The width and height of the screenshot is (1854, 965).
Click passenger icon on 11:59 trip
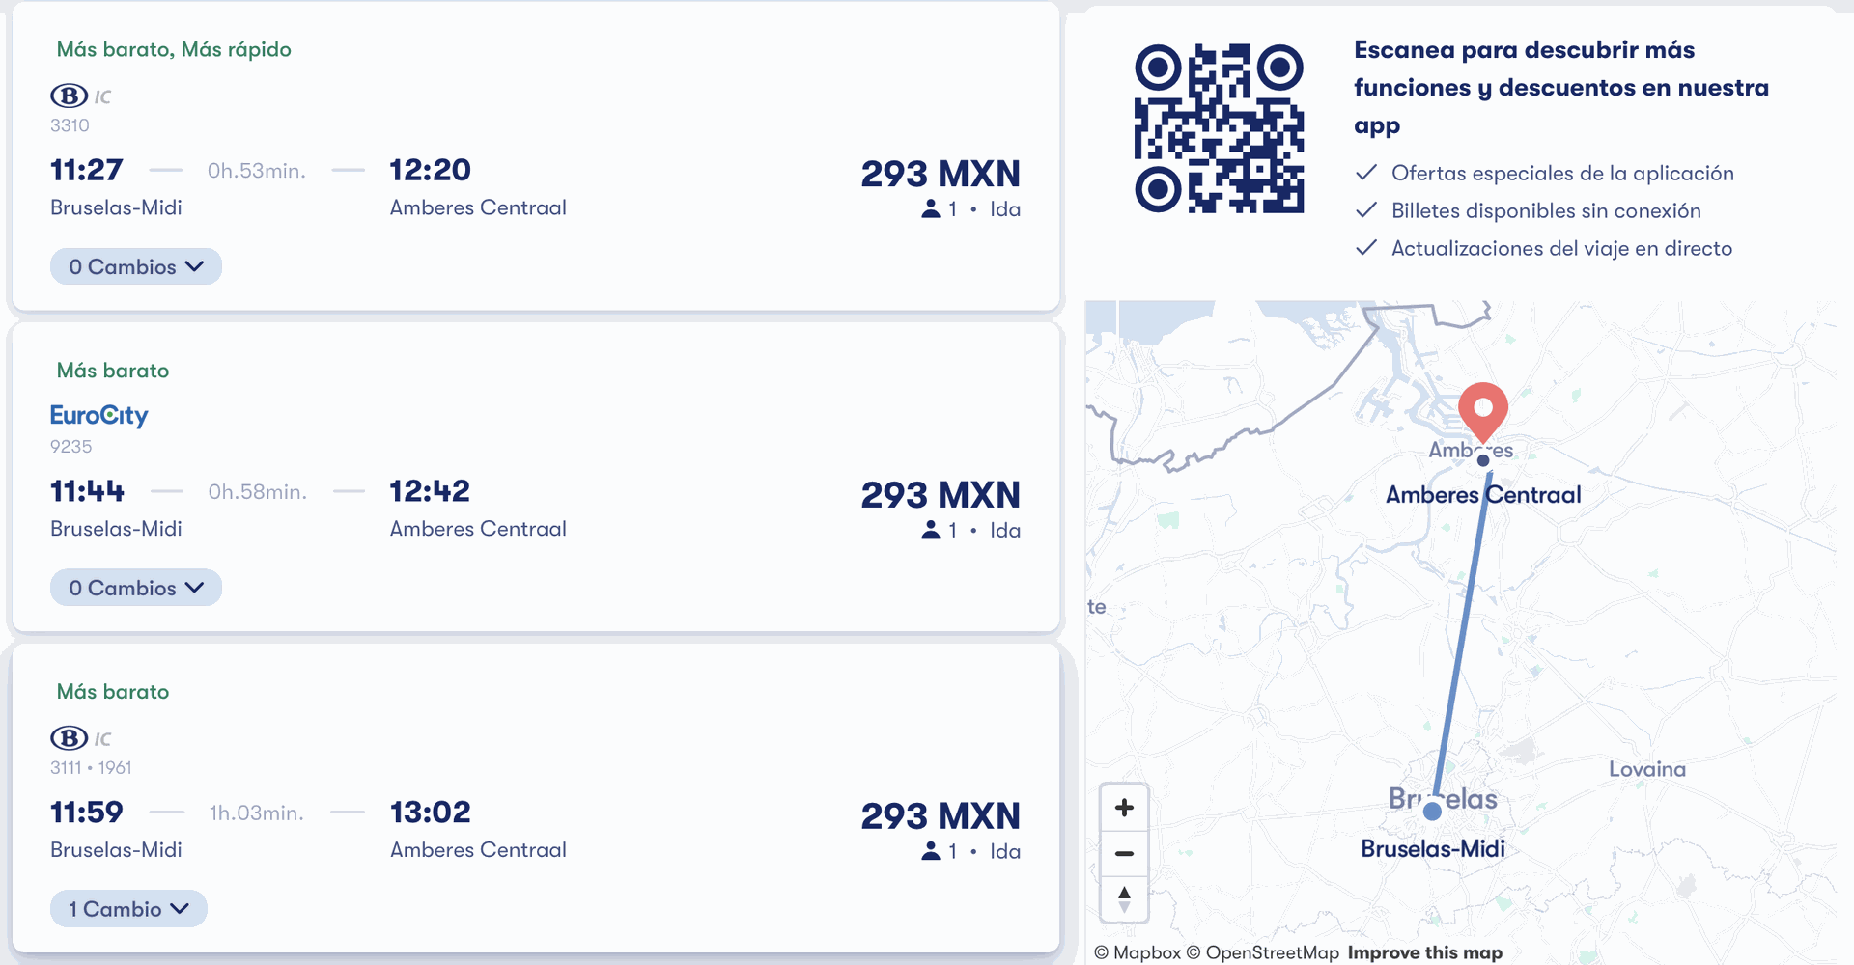click(931, 851)
